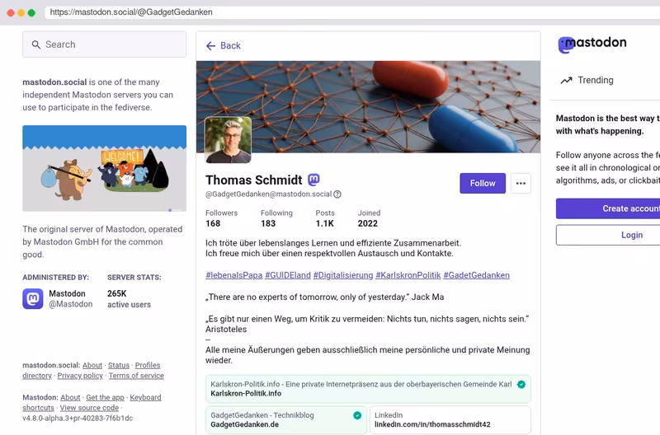
Task: Click the Jack Ma quote line
Action: [x=324, y=297]
